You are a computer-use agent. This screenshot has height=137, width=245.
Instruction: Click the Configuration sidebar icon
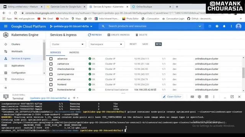click(6, 73)
